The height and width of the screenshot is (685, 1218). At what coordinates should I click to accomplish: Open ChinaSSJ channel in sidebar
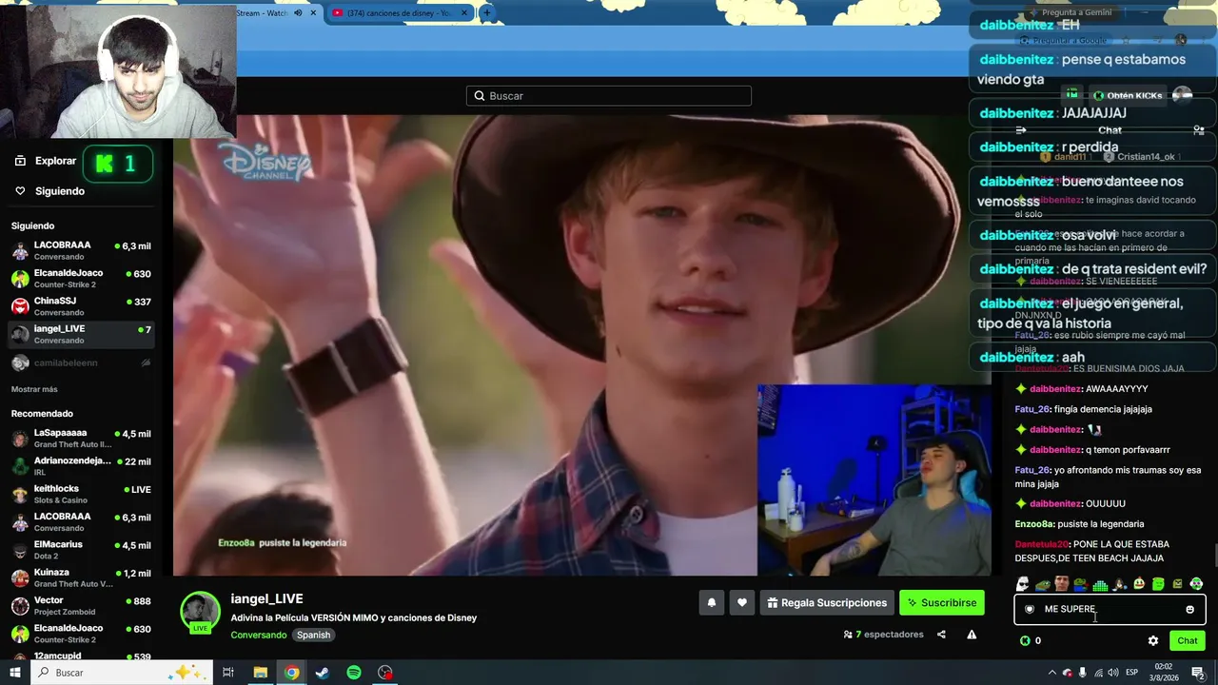click(81, 306)
